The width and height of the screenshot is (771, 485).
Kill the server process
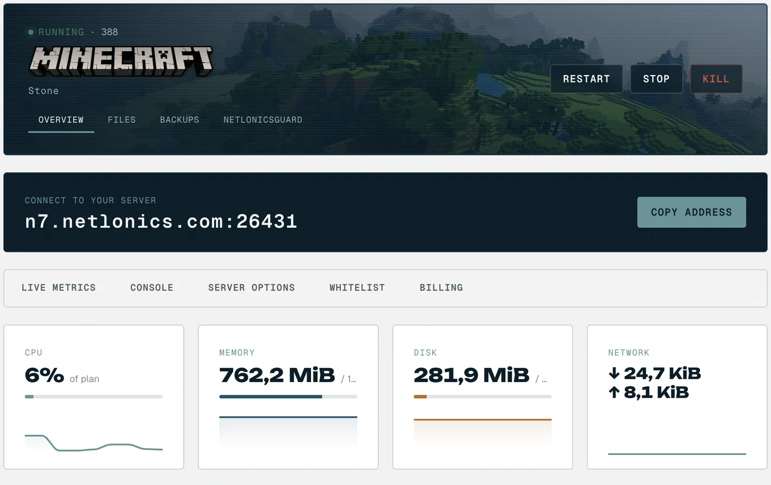tap(716, 79)
